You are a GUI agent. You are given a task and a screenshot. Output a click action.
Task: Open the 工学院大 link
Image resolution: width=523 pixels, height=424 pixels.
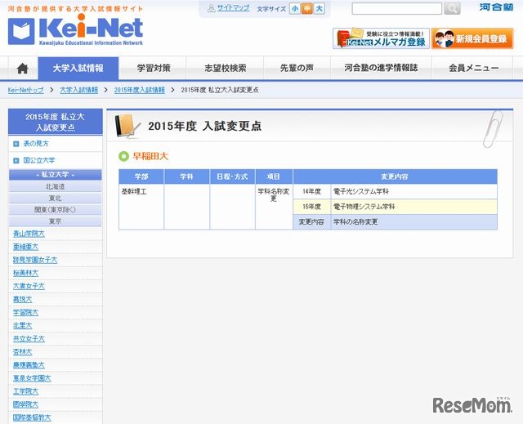(25, 391)
